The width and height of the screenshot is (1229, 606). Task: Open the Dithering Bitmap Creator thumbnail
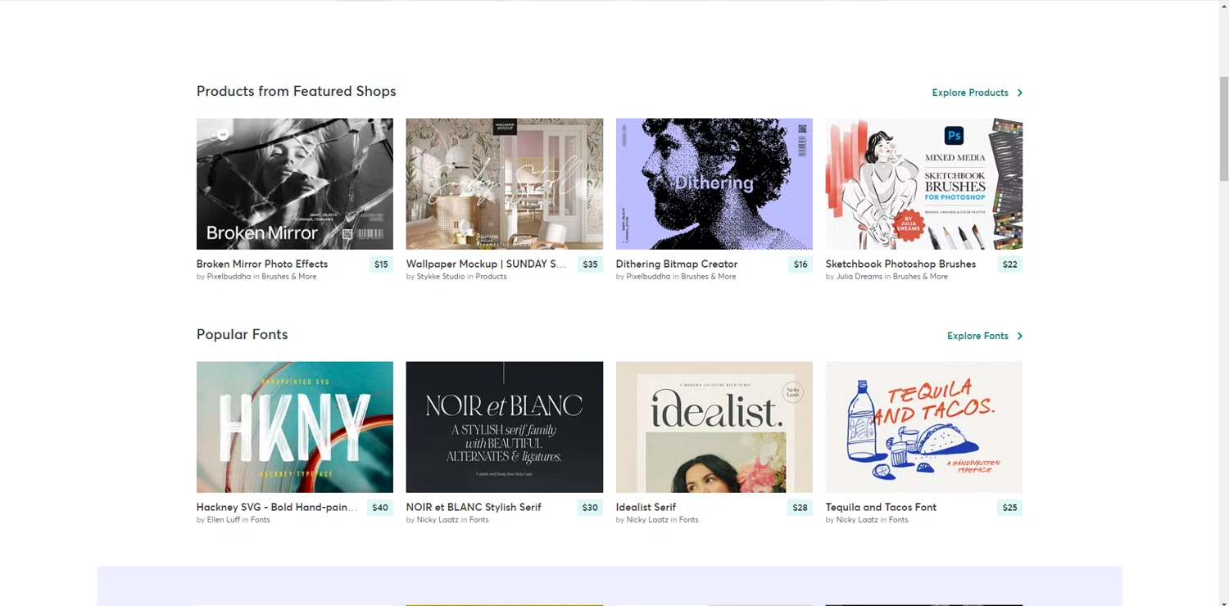click(x=714, y=184)
